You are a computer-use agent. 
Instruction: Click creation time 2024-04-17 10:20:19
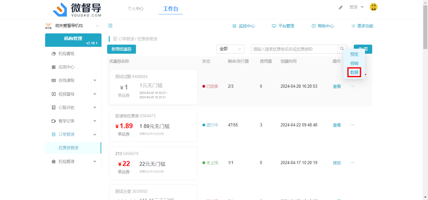coord(299,163)
